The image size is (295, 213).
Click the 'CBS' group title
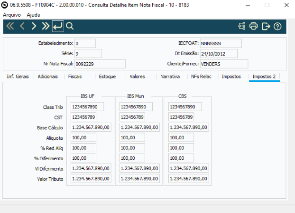[x=182, y=96]
